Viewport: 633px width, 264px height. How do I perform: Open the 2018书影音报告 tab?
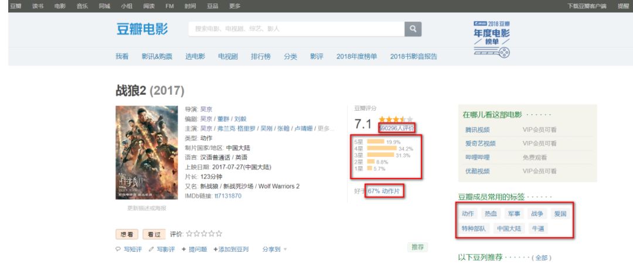point(413,56)
